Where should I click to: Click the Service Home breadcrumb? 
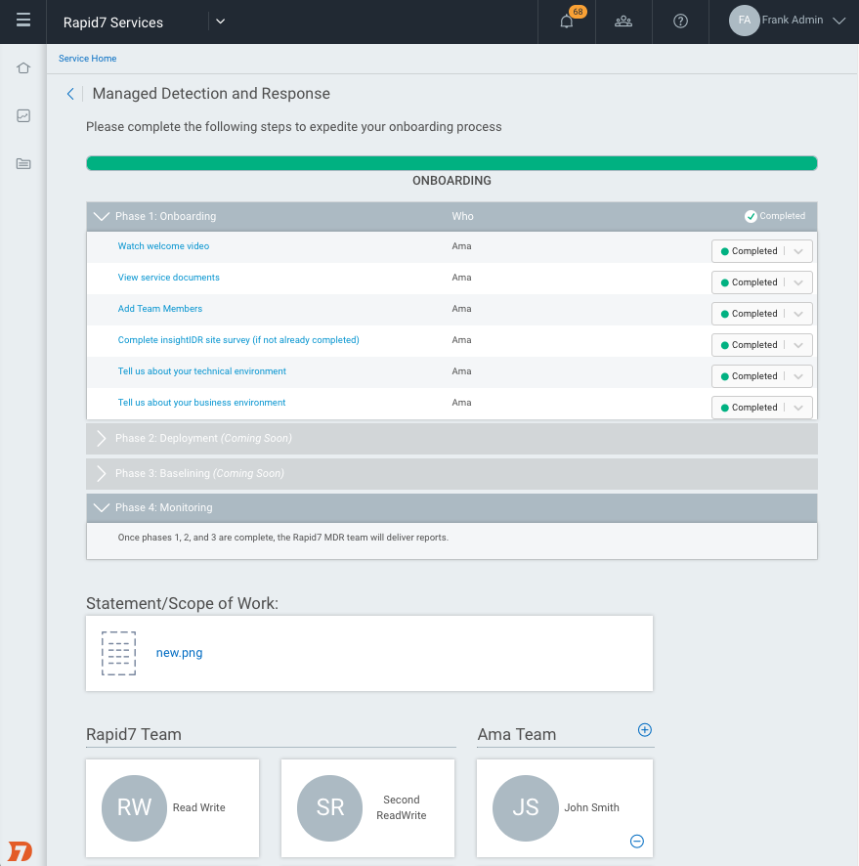[87, 59]
